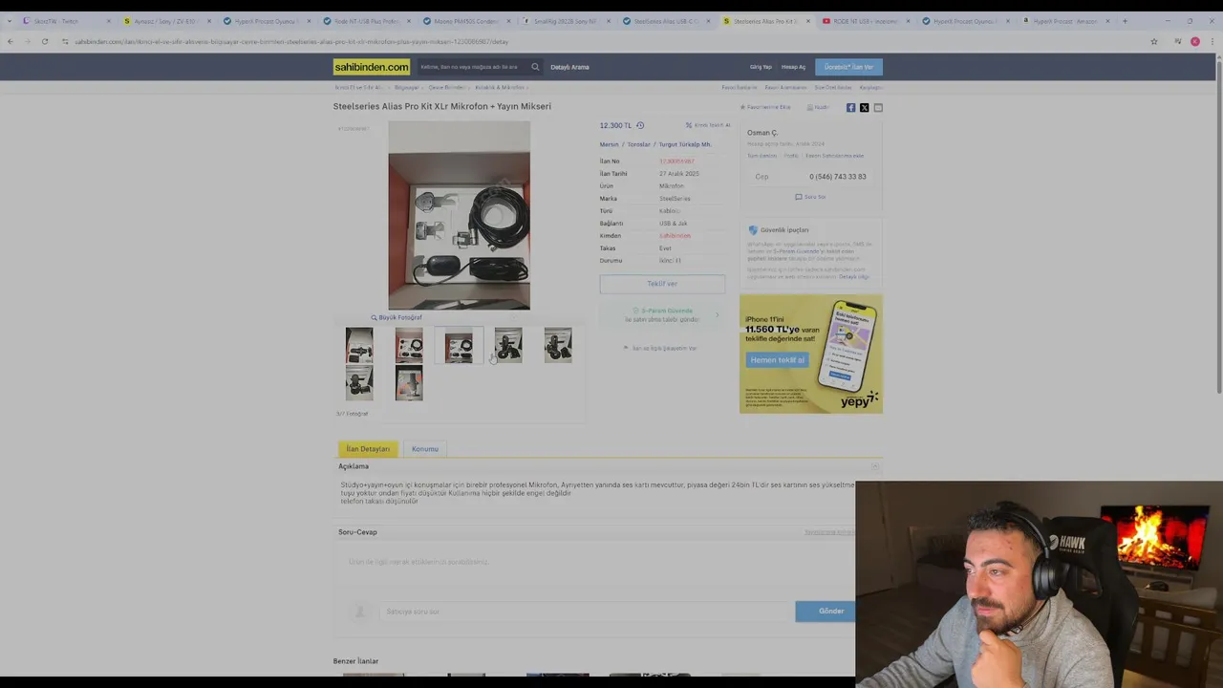Screen dimensions: 1223x688
Task: Open the RODE NT-USB YouTube browser tab
Action: pos(865,21)
